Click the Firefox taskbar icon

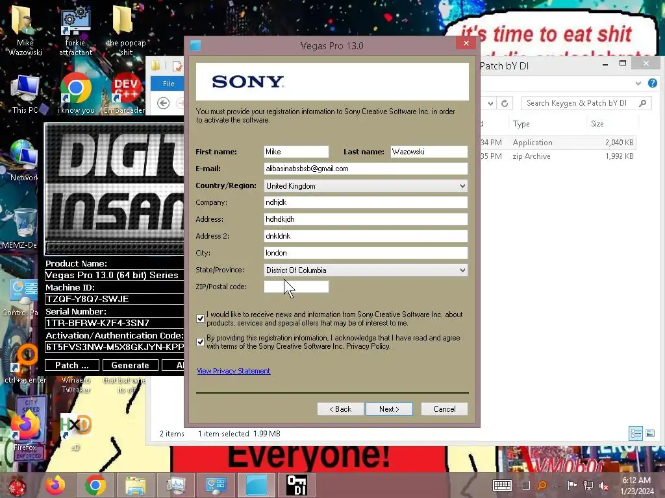coord(55,485)
